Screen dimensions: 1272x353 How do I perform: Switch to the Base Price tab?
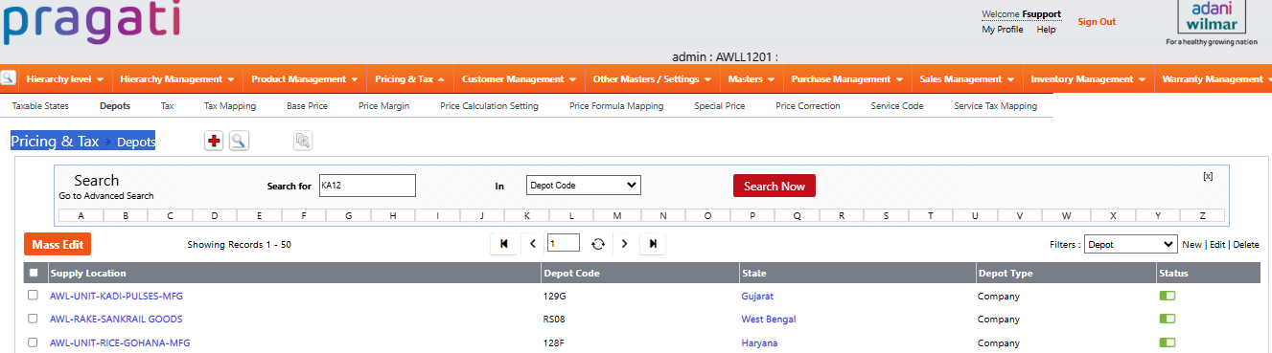pos(307,106)
